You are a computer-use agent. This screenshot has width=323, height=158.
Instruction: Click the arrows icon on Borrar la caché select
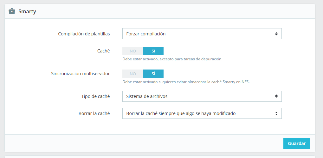point(276,113)
